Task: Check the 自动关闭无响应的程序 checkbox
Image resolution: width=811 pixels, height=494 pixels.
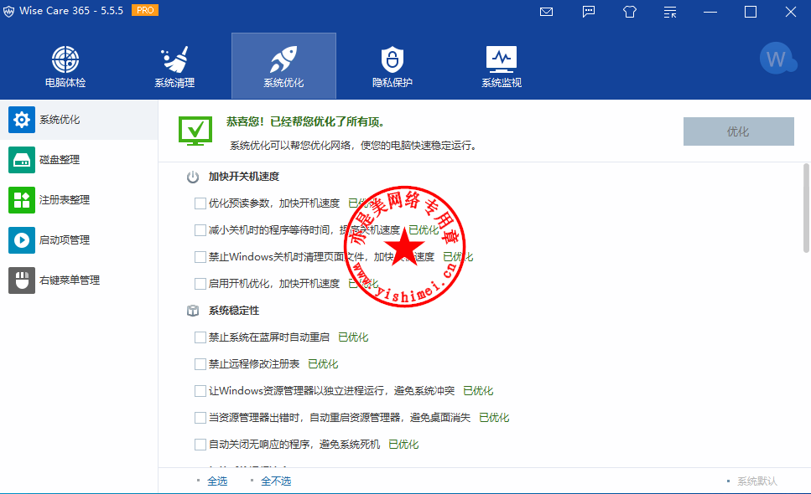Action: point(200,445)
